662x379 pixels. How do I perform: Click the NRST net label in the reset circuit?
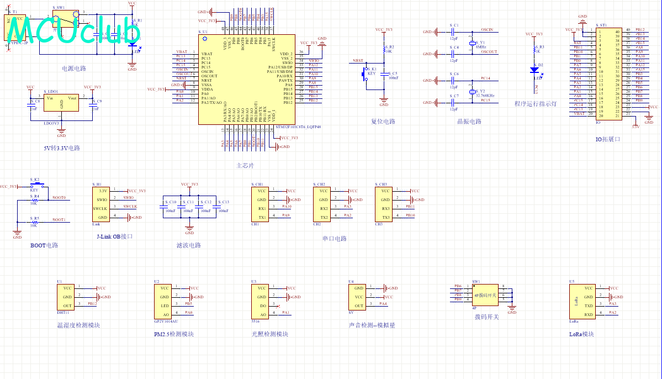click(358, 61)
